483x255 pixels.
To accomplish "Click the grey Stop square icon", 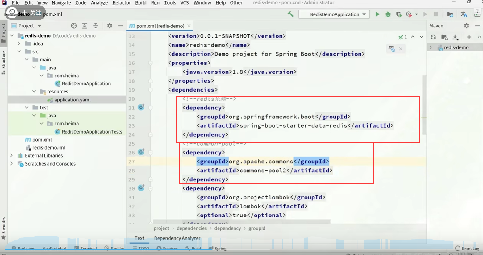I will [x=436, y=14].
